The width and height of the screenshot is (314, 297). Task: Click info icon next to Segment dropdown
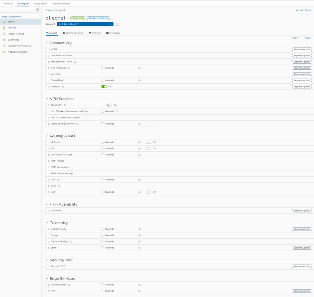[117, 24]
